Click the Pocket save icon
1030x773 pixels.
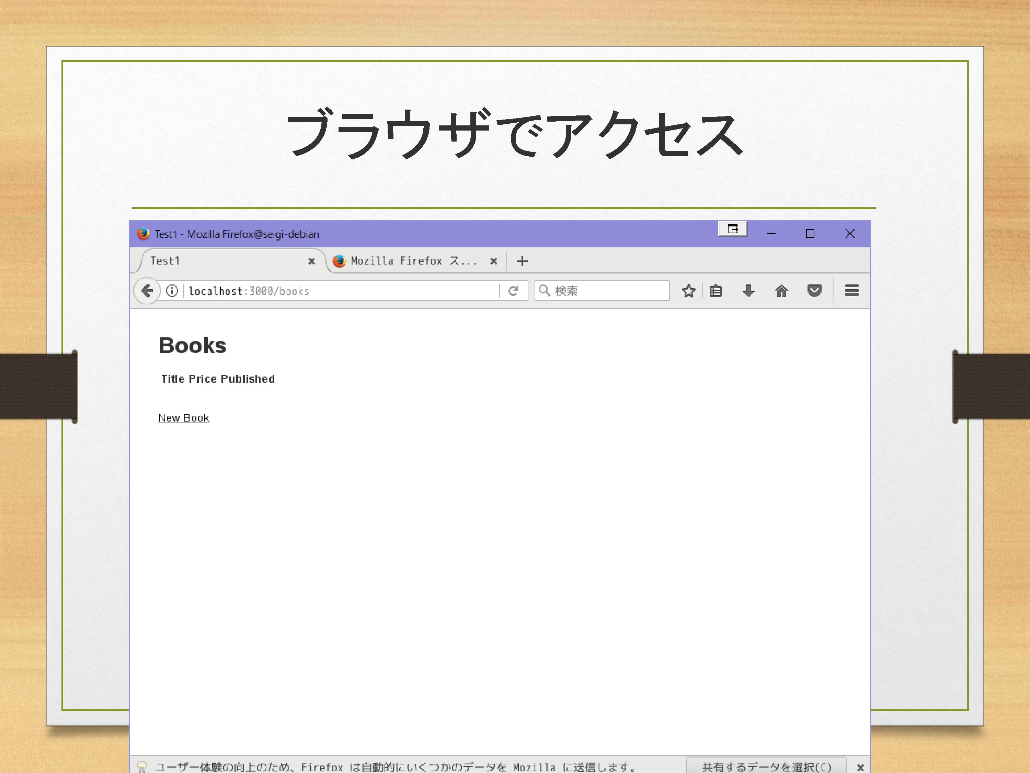814,291
